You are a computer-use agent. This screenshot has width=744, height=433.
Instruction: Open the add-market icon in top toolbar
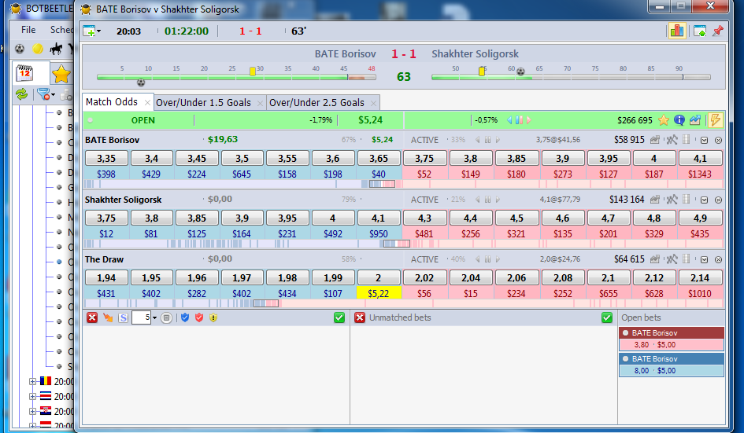pos(91,31)
